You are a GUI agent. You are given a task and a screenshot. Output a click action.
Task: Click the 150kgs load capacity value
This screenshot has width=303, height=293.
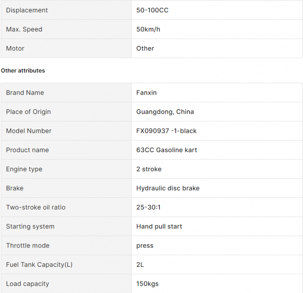[147, 284]
